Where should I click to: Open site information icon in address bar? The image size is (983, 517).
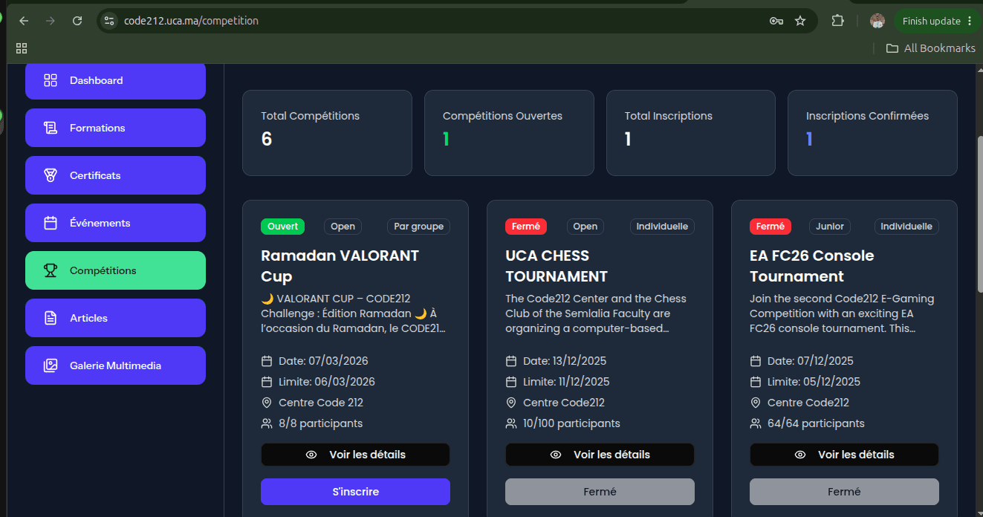pos(109,21)
